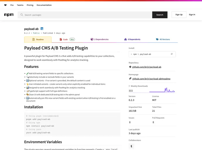Open the 2 Dependencies tab
This screenshot has width=202, height=150.
100,39
